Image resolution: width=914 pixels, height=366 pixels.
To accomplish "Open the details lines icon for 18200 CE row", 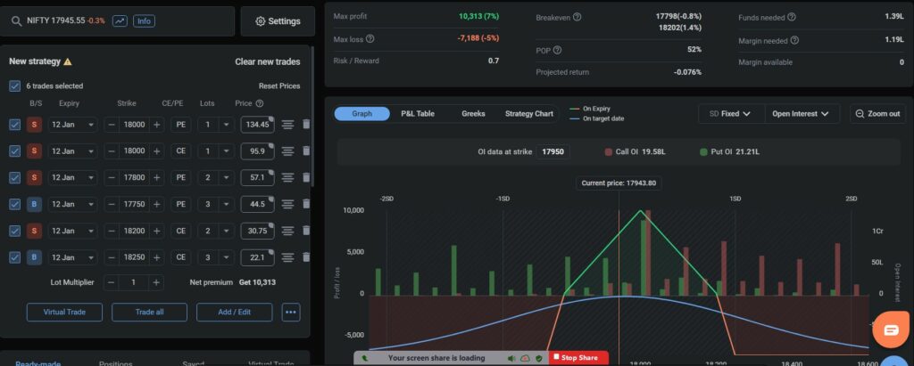I will [x=287, y=231].
